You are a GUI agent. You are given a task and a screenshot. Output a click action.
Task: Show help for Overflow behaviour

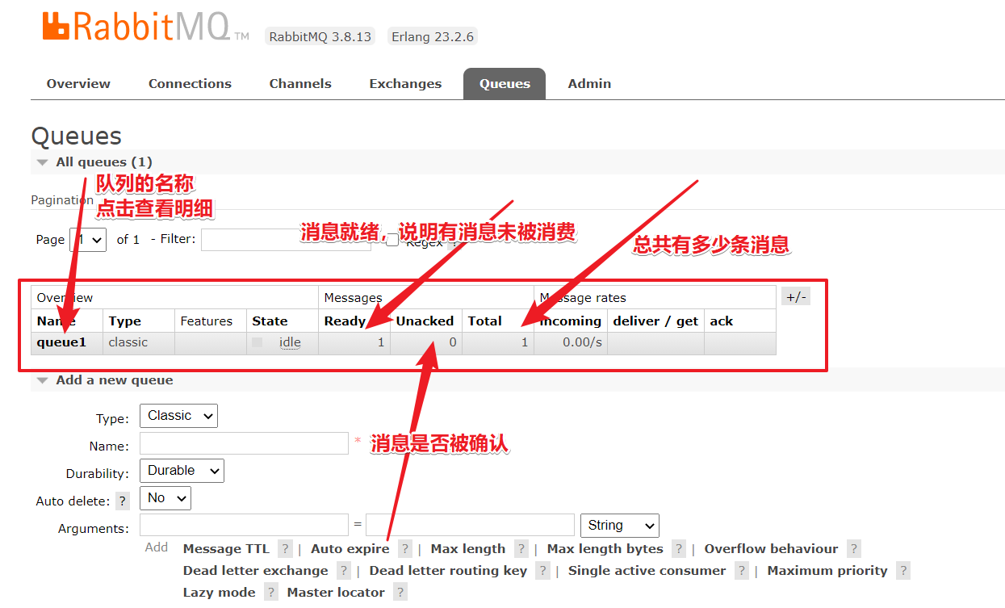pos(854,549)
